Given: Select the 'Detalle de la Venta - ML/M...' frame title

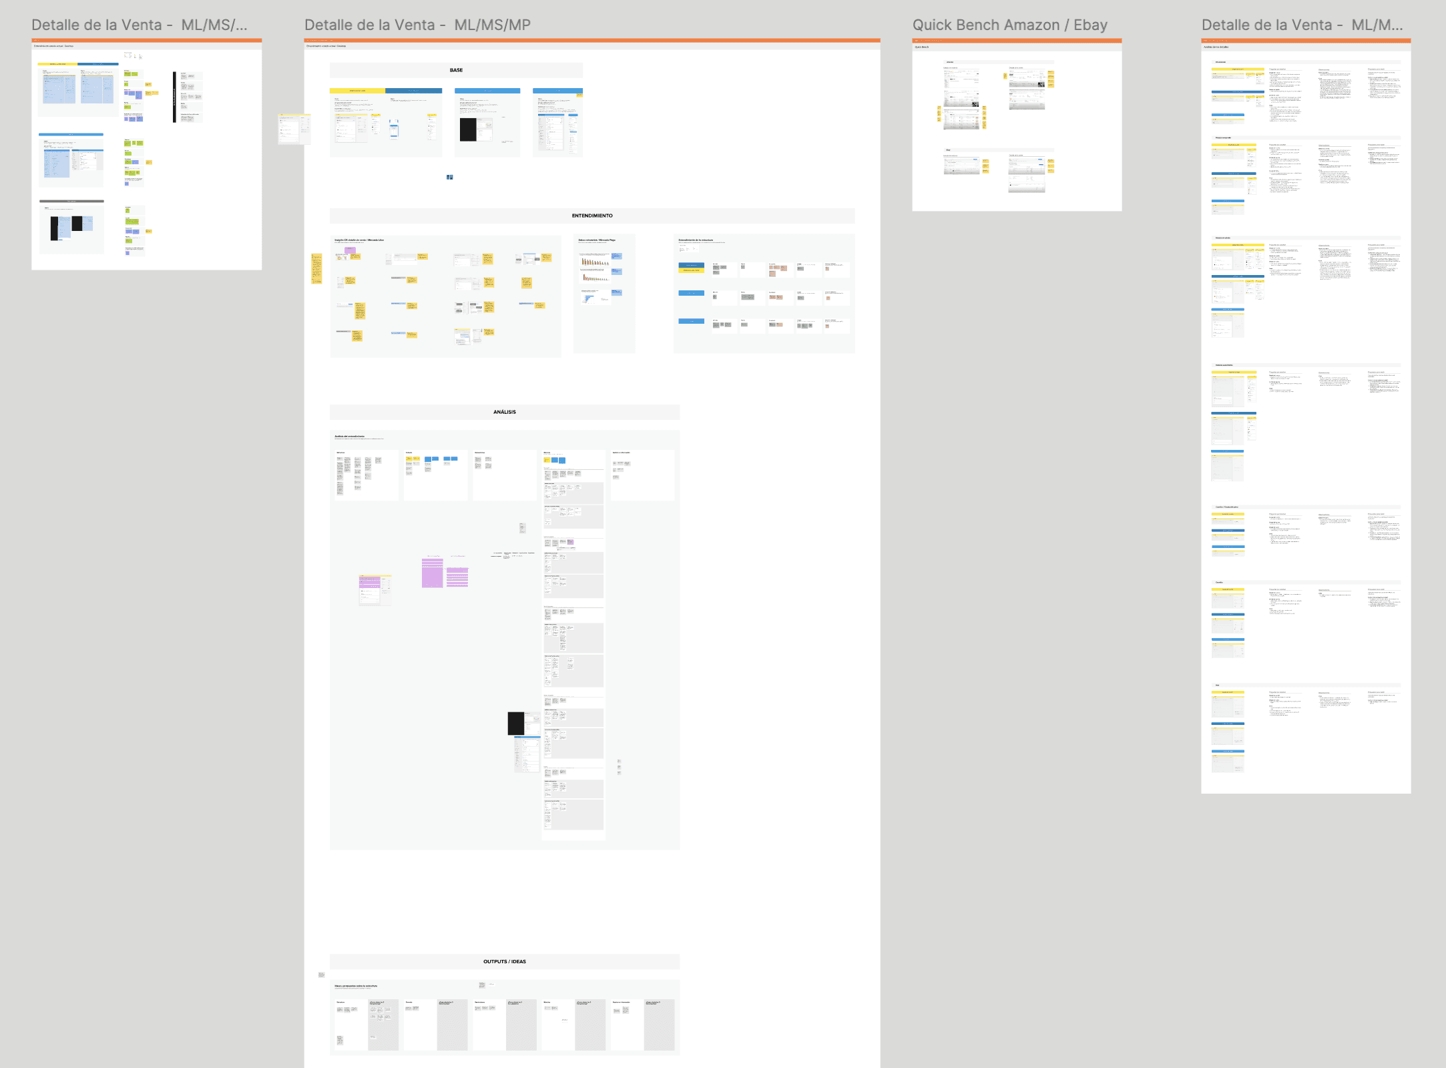Looking at the screenshot, I should 1302,25.
